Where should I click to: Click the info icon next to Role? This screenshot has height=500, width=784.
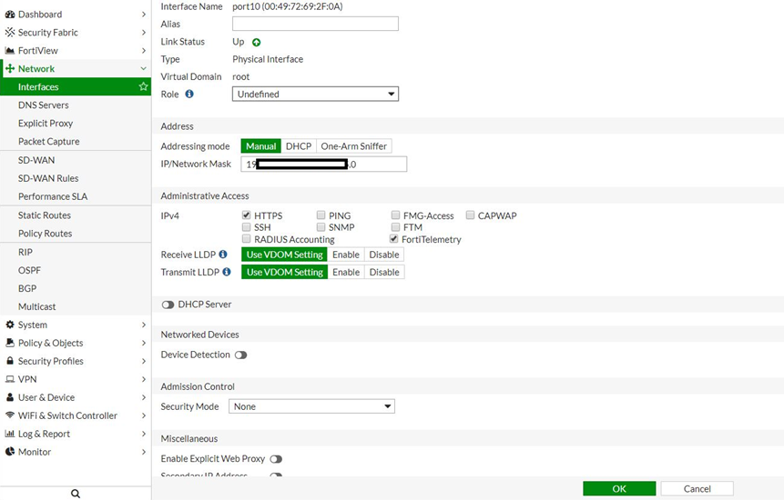pos(189,94)
